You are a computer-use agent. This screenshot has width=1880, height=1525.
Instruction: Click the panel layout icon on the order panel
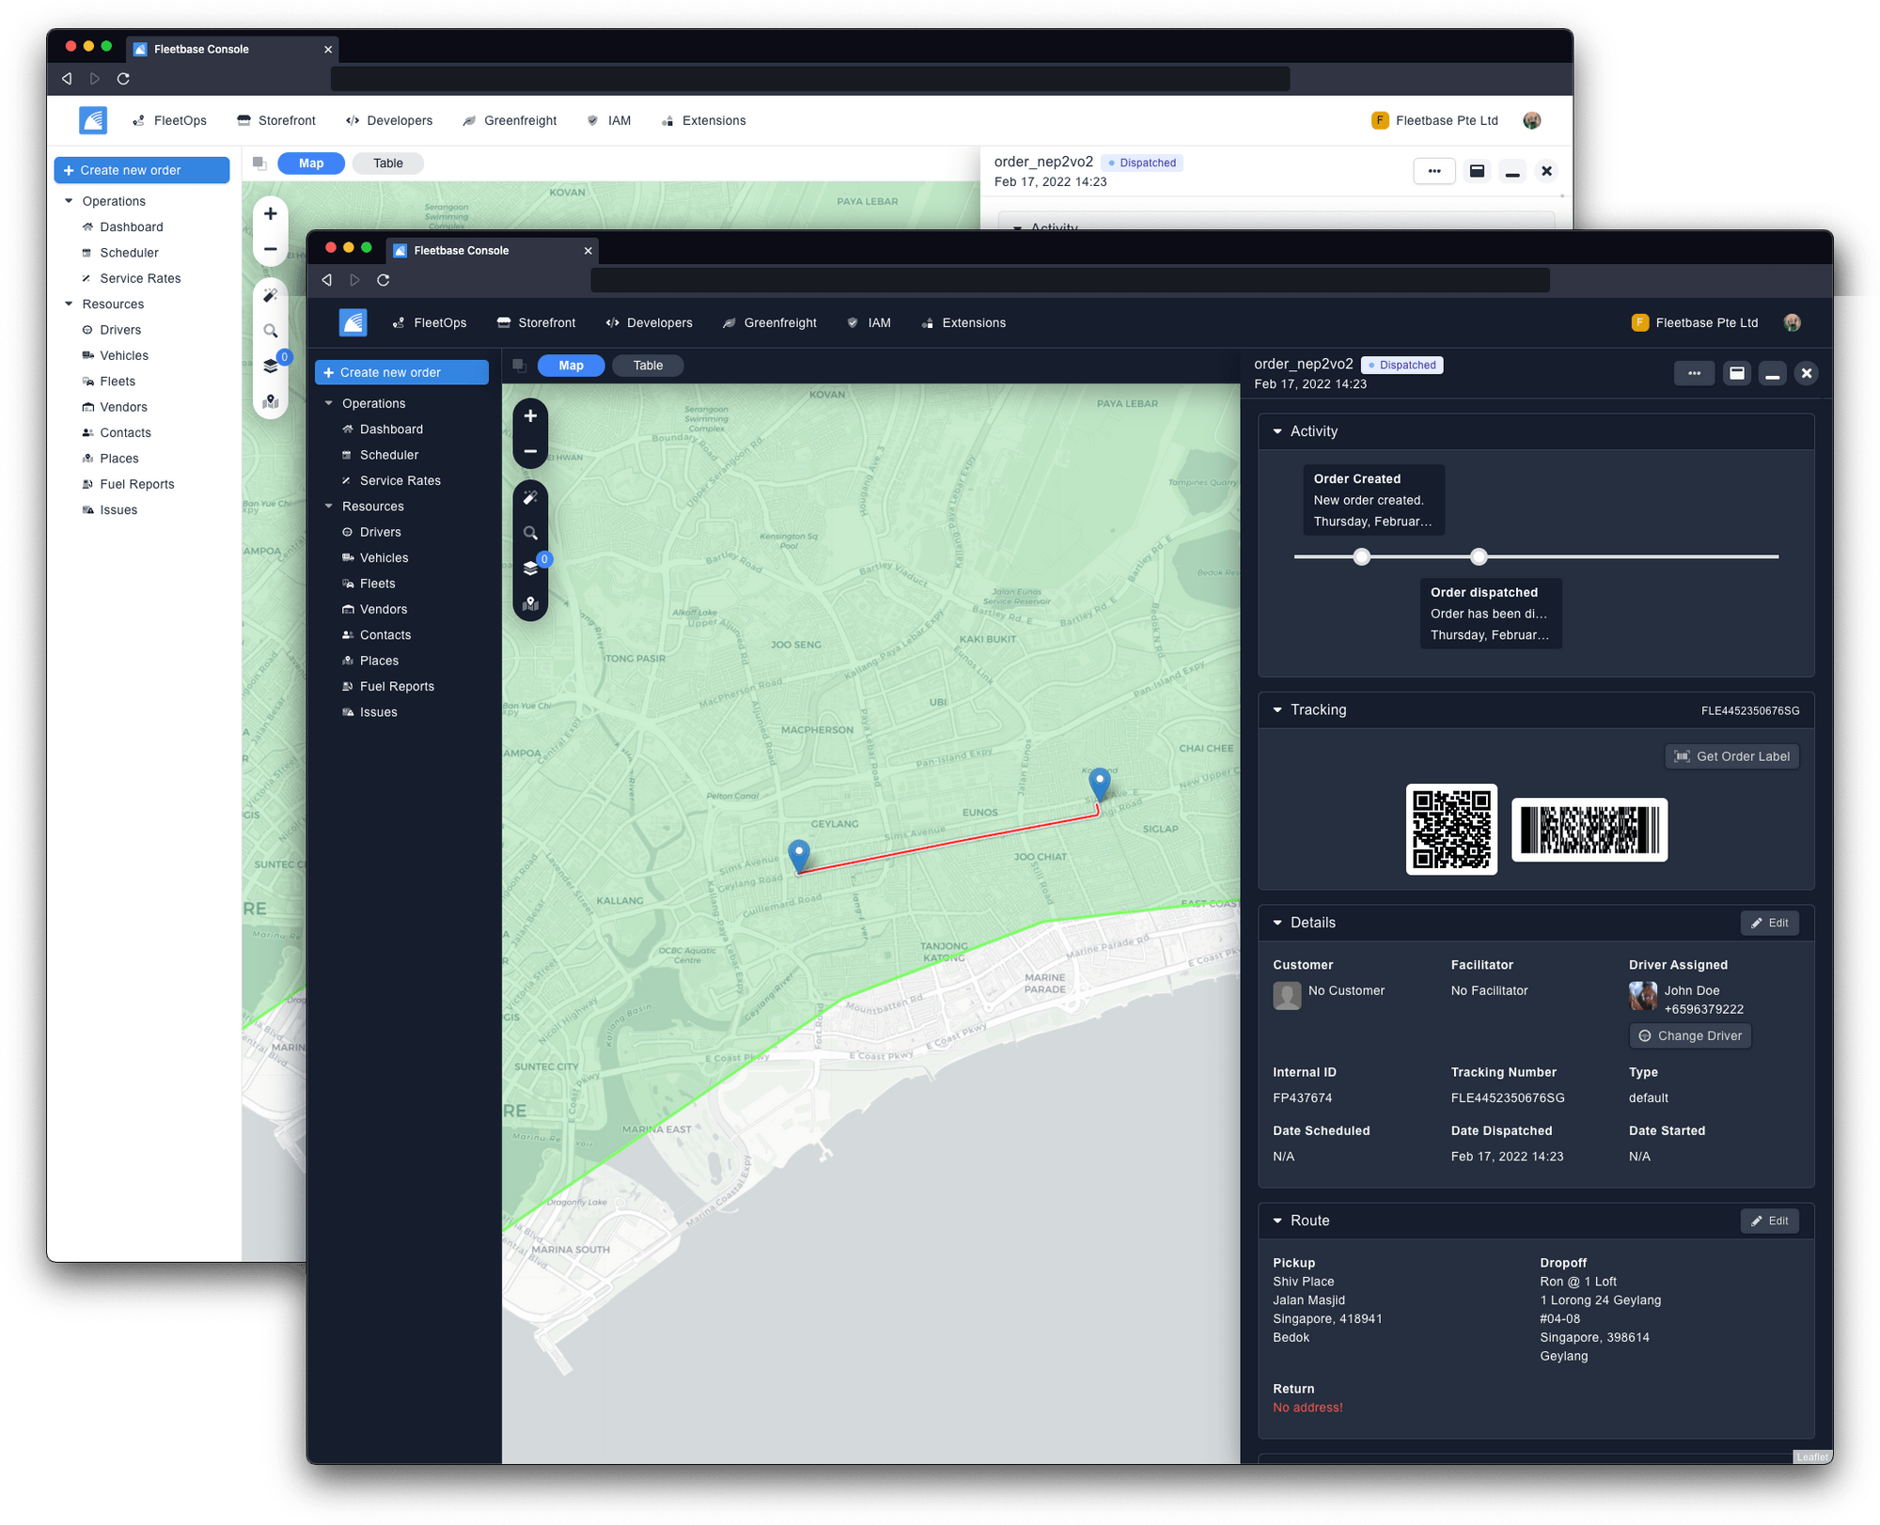[x=1736, y=373]
